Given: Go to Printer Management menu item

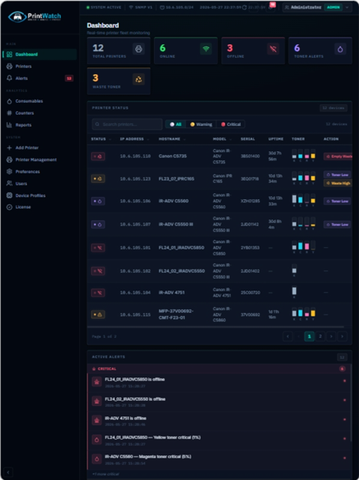Looking at the screenshot, I should tap(32, 160).
